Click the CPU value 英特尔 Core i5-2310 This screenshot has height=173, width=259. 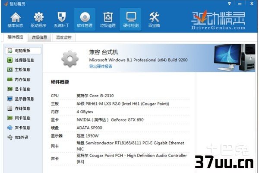95,96
